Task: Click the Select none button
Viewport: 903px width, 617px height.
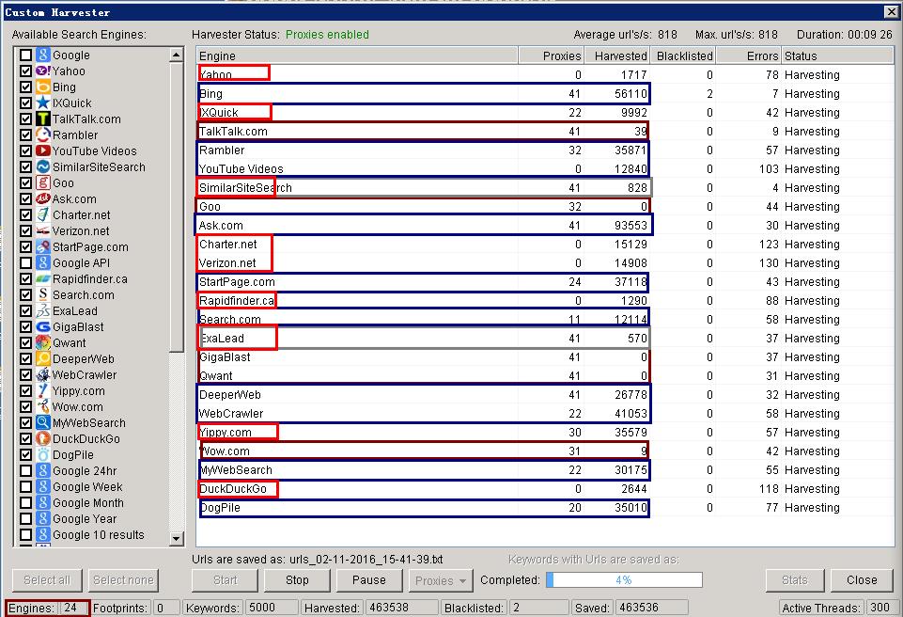Action: [123, 580]
